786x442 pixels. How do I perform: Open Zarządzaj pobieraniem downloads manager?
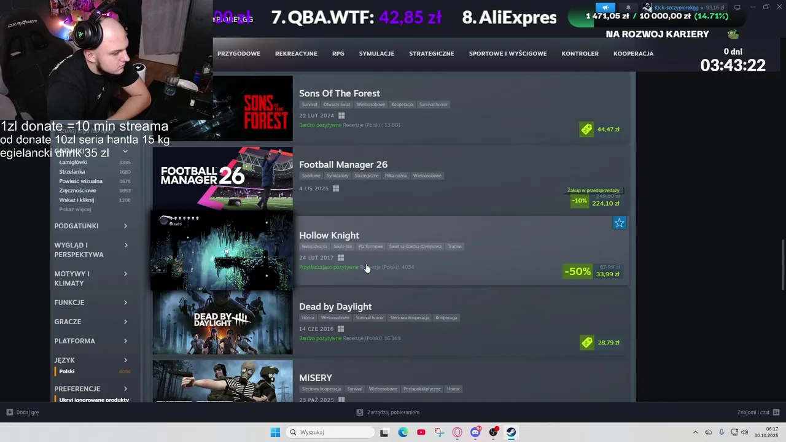pos(387,413)
